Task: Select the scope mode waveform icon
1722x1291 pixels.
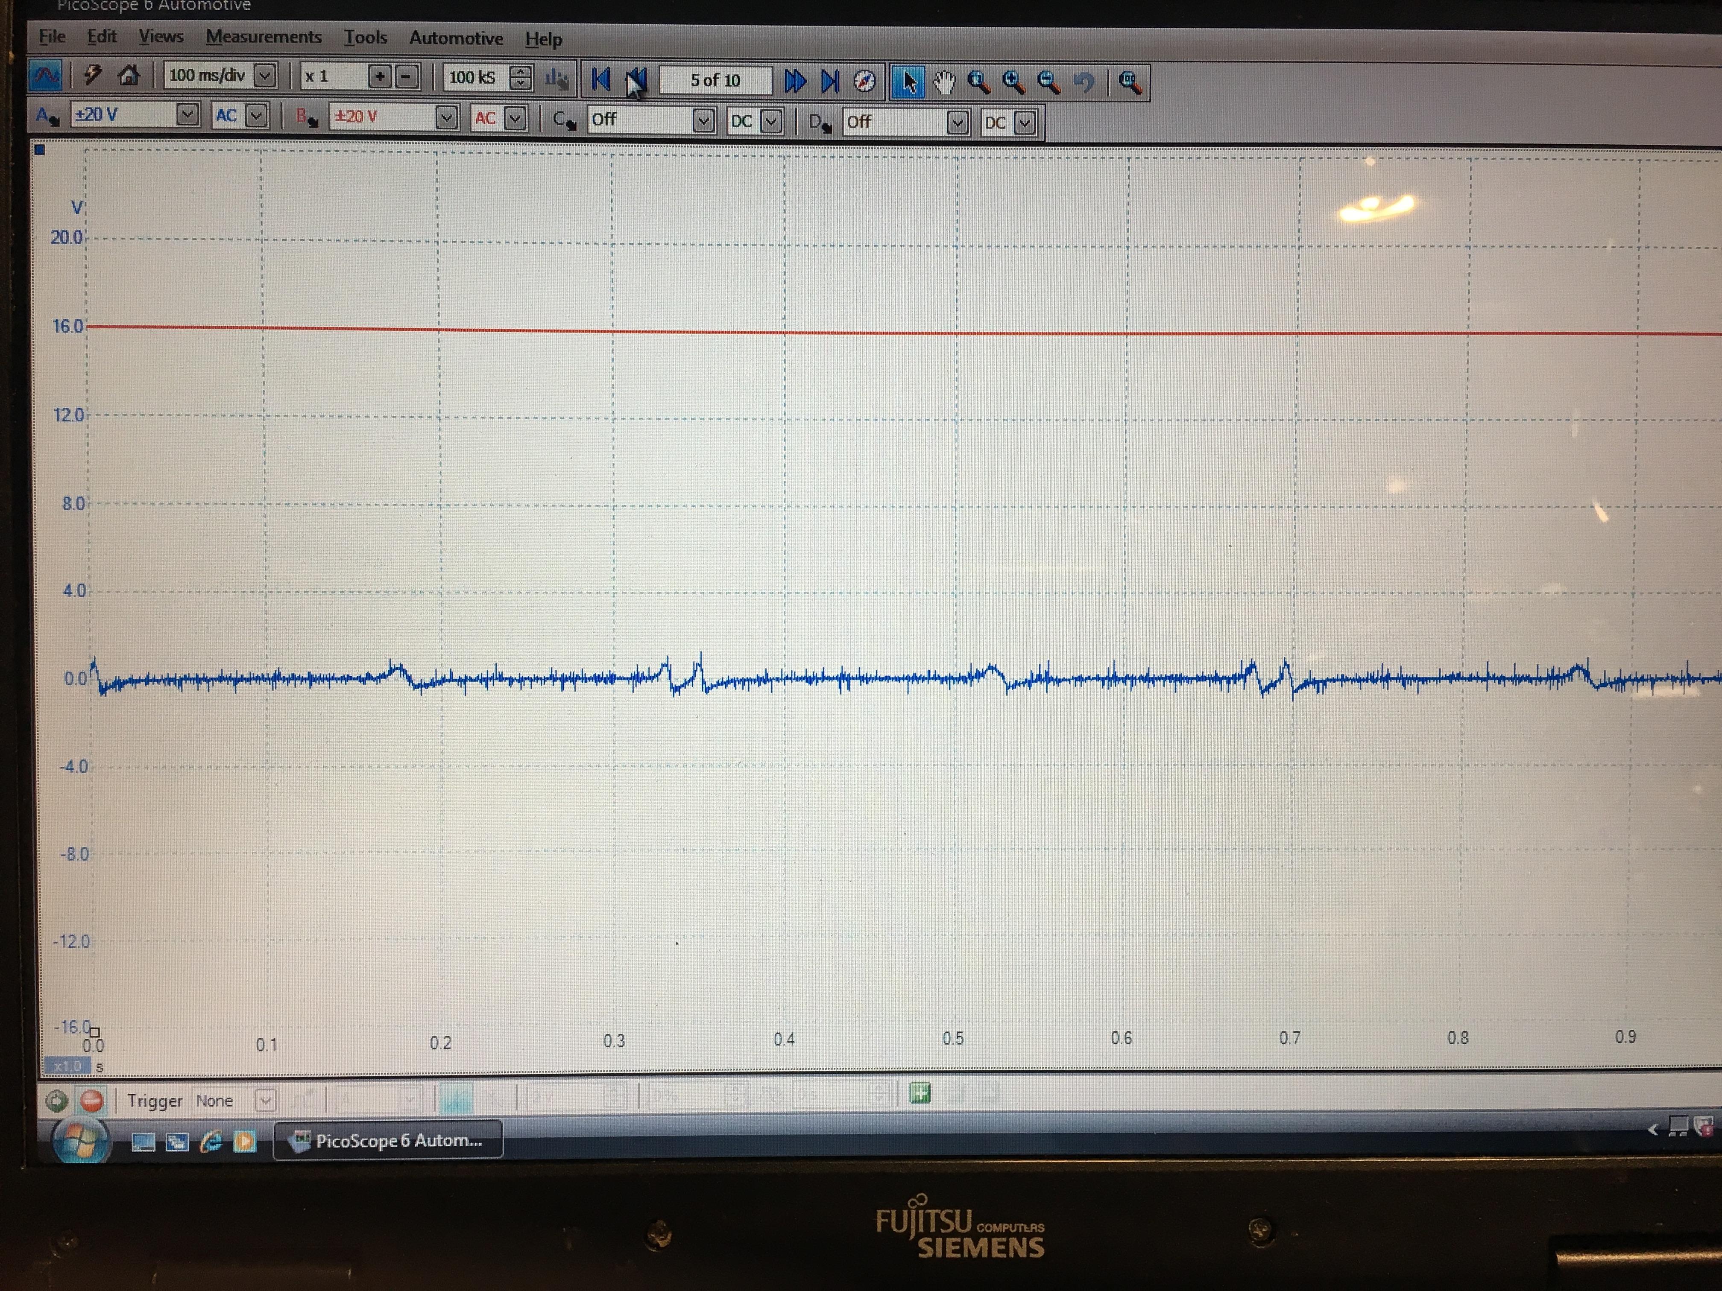Action: click(46, 76)
